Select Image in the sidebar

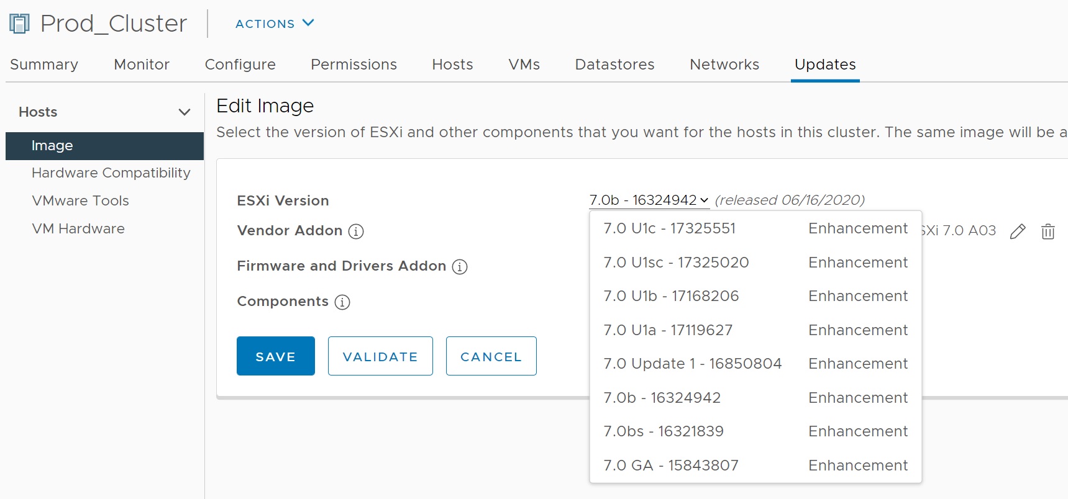click(x=104, y=146)
